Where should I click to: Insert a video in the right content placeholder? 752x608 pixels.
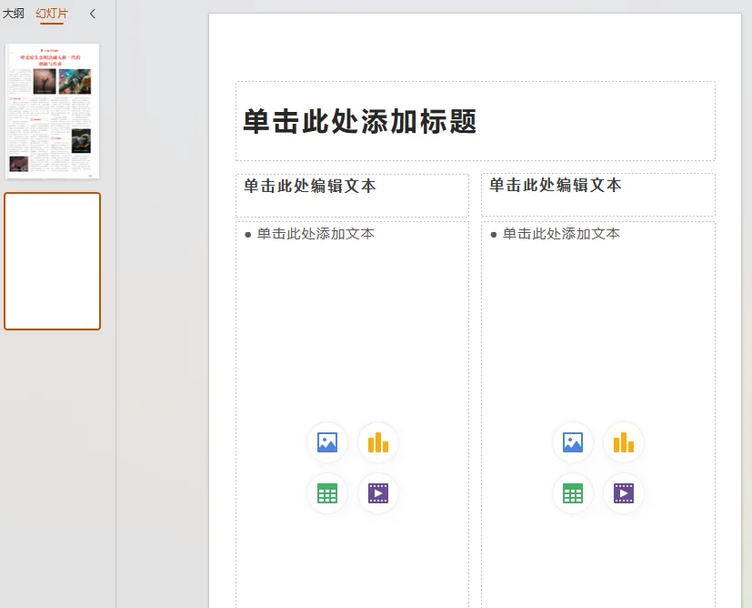click(623, 492)
